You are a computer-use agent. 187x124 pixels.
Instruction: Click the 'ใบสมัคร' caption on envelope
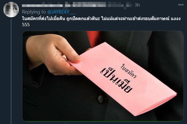point(128,71)
